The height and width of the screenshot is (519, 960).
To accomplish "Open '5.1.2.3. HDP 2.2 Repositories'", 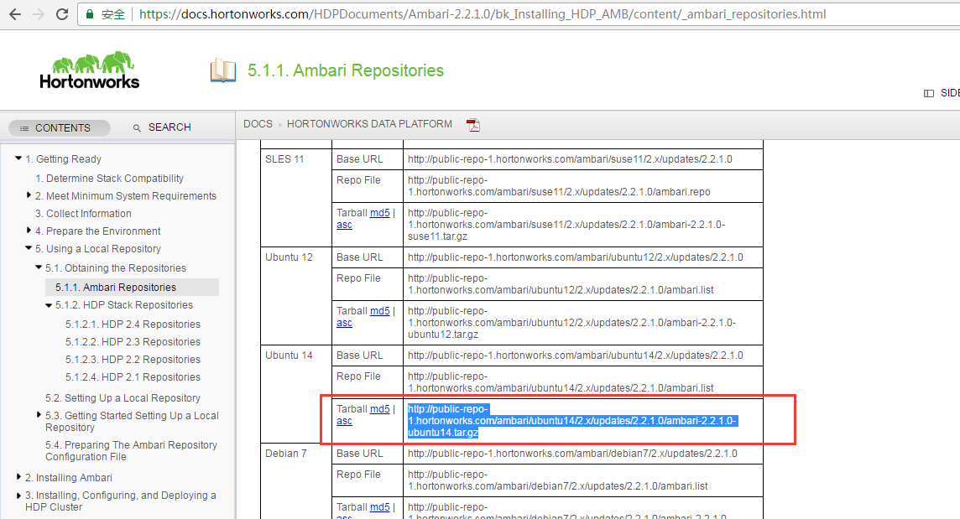I will pos(133,360).
